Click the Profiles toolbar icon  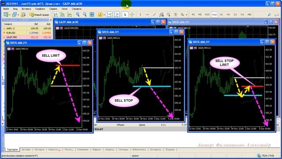(x=15, y=15)
